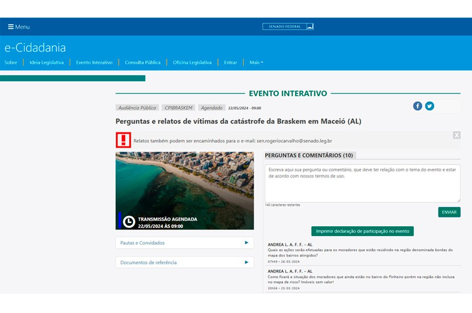Navigate to Oficina Legislativa
The image size is (472, 313).
tap(192, 63)
